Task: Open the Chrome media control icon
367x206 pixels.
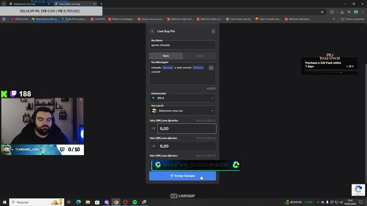Action: [x=349, y=12]
